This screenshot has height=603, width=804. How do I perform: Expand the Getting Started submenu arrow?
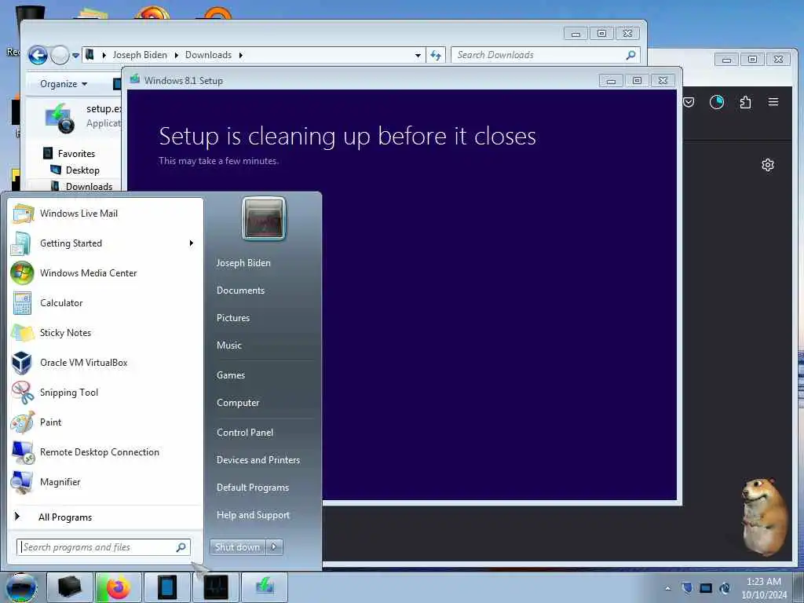[192, 243]
